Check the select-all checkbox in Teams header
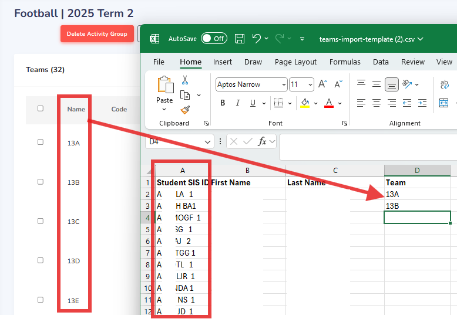The height and width of the screenshot is (319, 457). pyautogui.click(x=41, y=108)
